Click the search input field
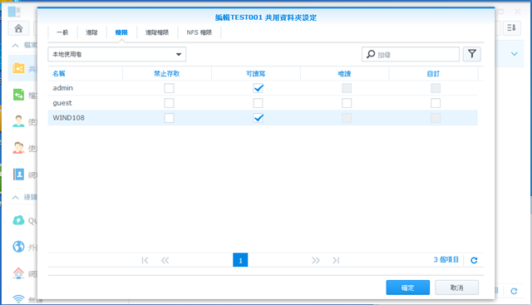This screenshot has width=532, height=305. (x=411, y=54)
